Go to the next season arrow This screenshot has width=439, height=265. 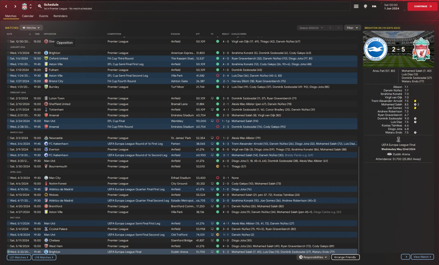tap(339, 28)
